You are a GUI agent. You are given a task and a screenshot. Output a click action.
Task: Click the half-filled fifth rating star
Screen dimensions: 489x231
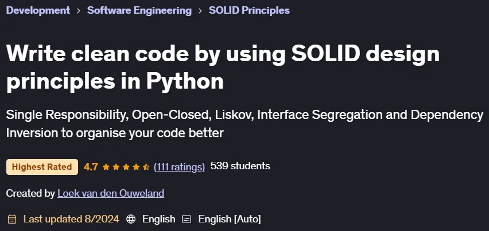pyautogui.click(x=146, y=167)
